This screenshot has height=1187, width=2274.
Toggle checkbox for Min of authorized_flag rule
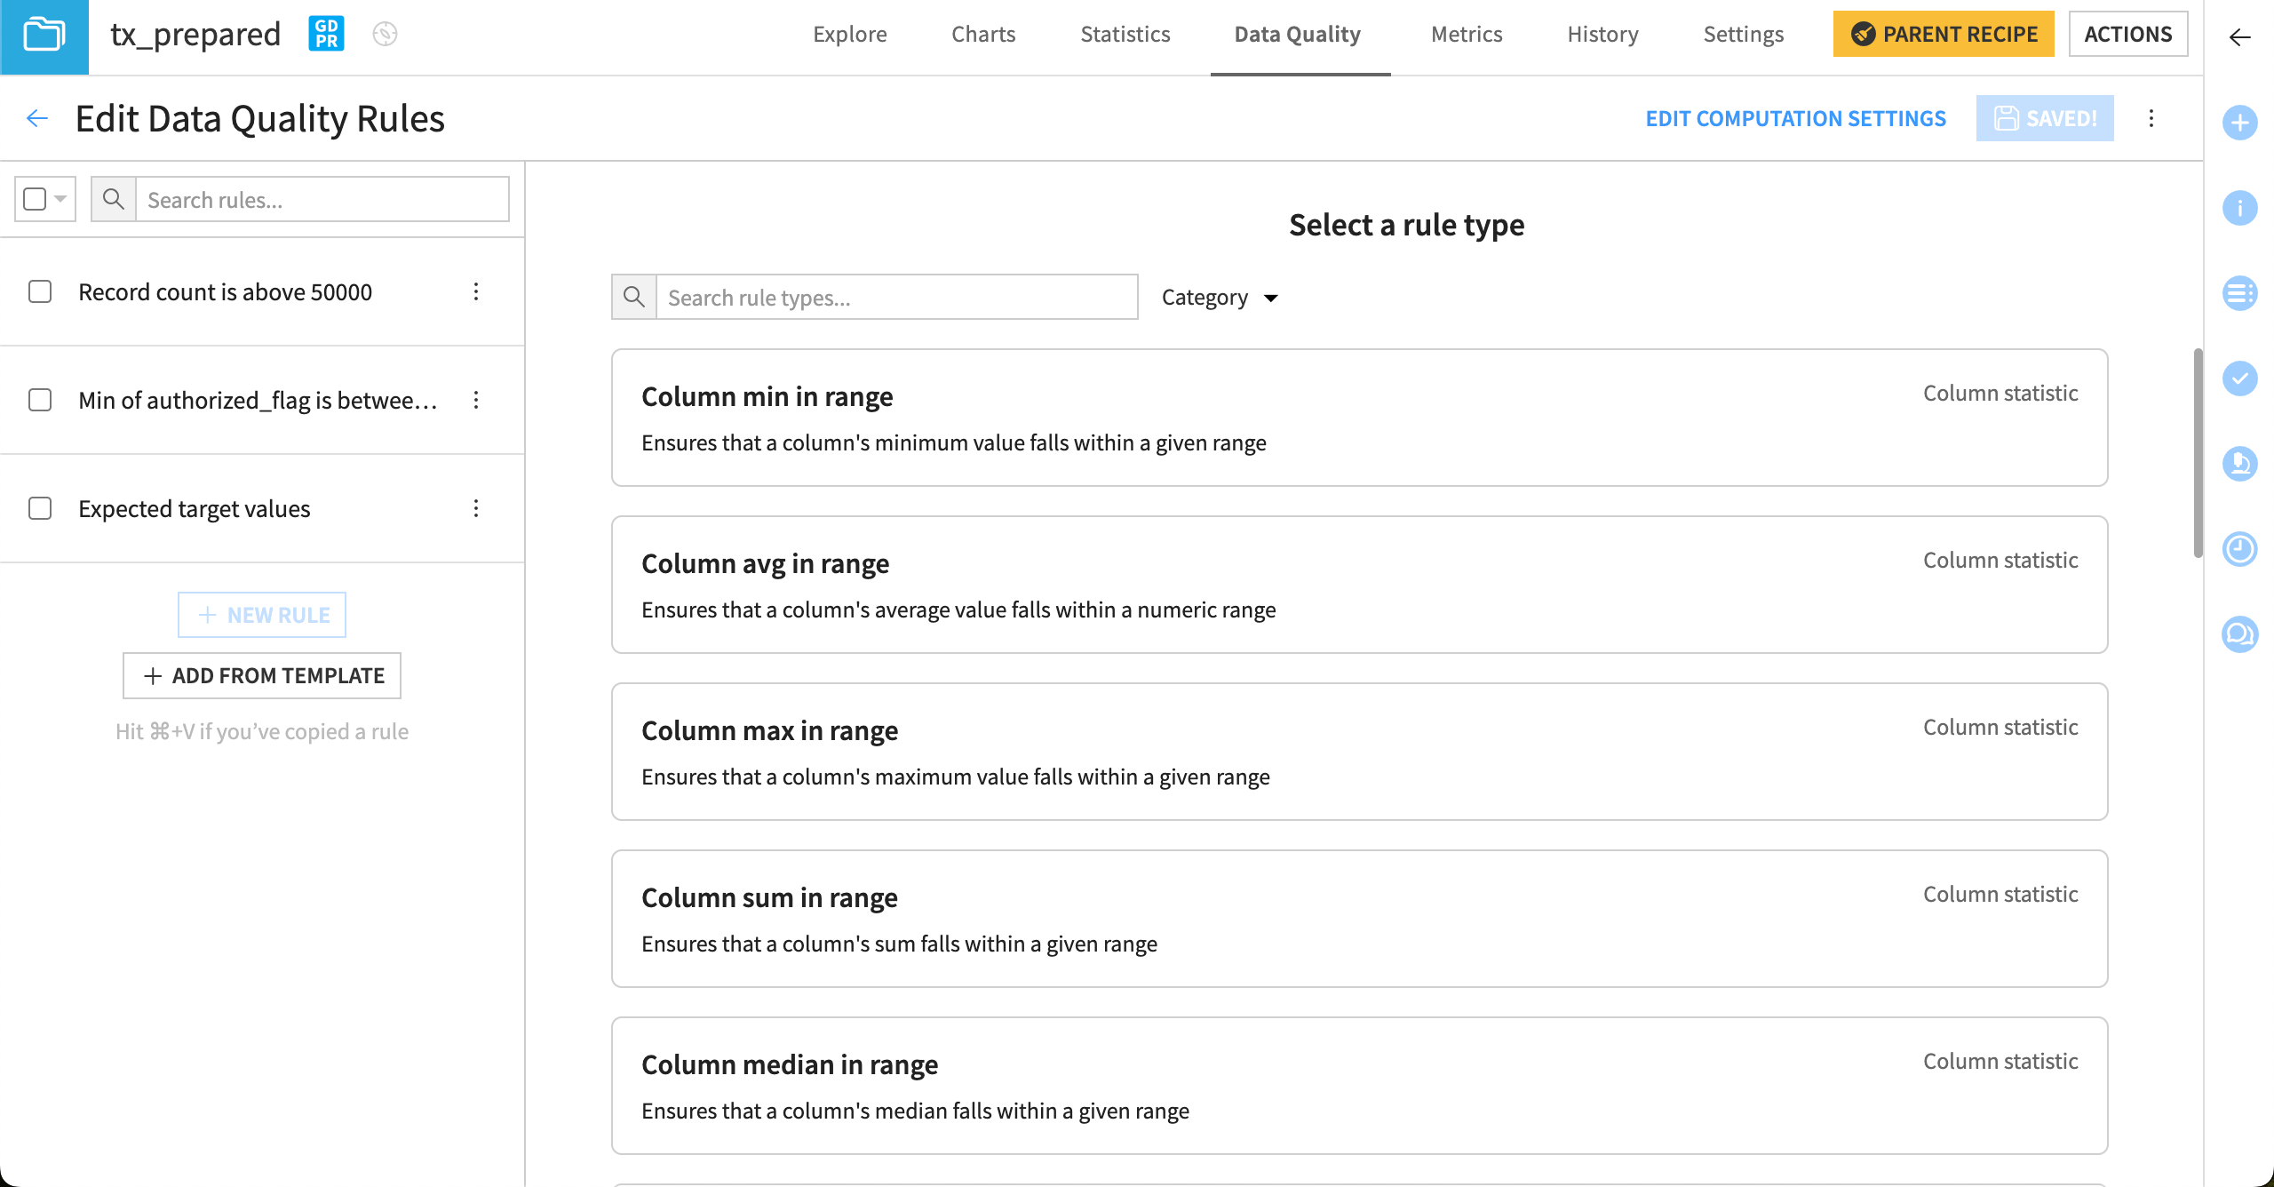(x=41, y=400)
